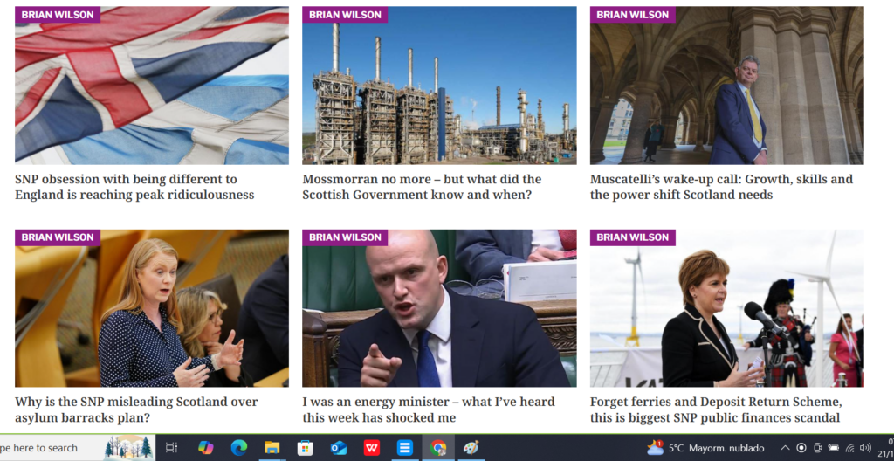
Task: Open SNP obsession with being different headline
Action: [x=134, y=187]
